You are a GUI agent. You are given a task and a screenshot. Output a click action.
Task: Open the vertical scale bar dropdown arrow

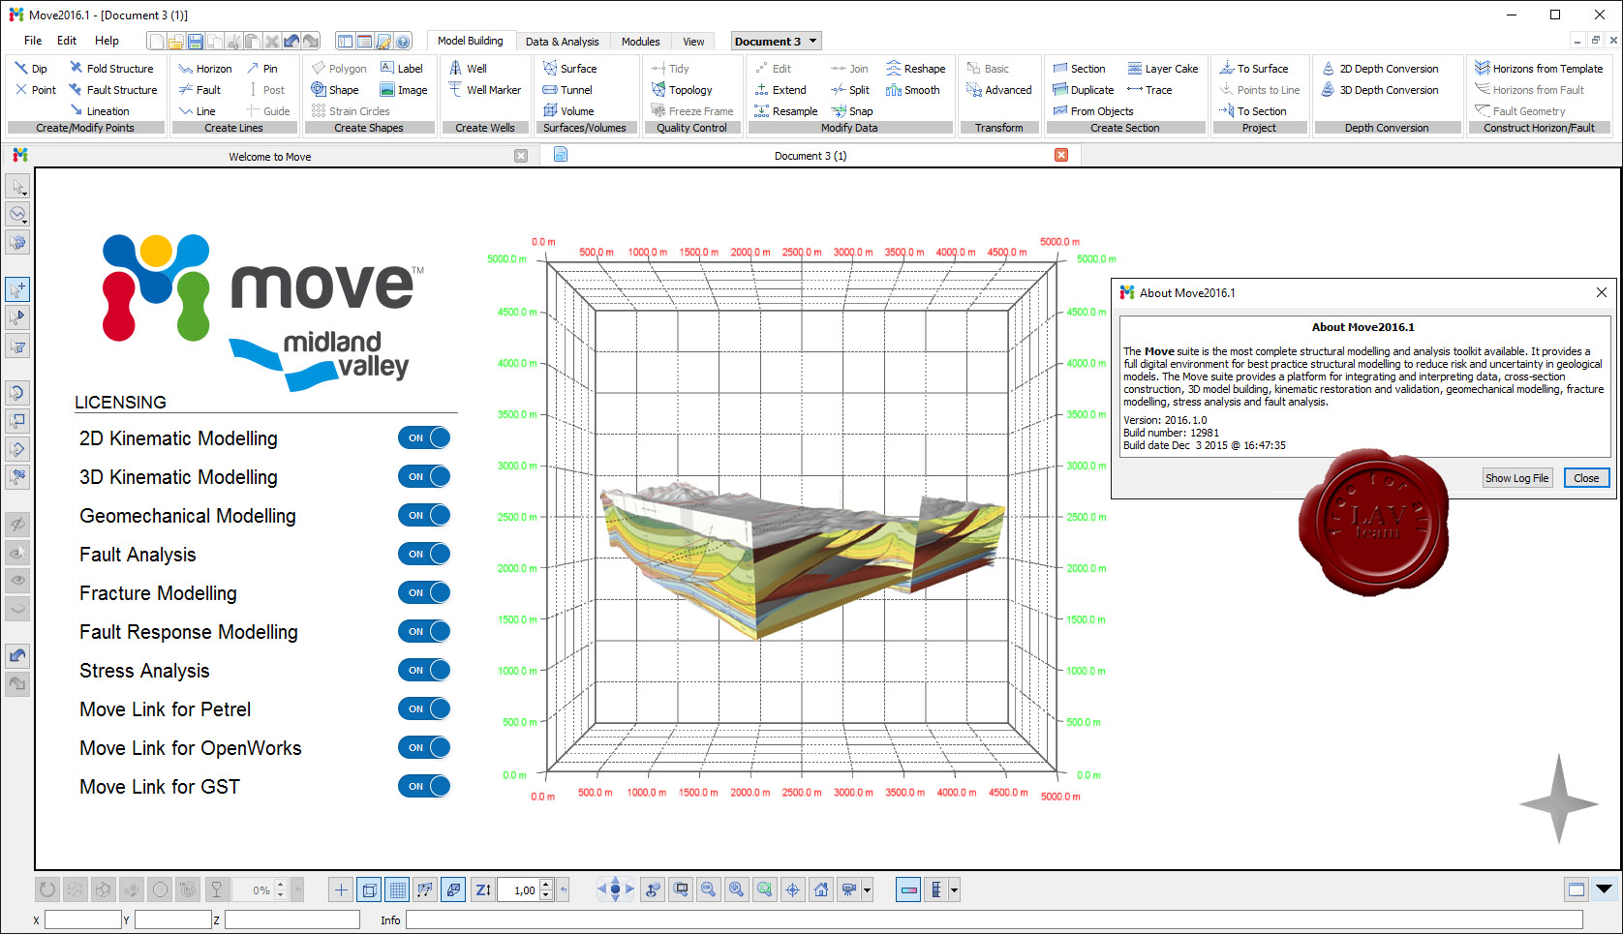coord(955,889)
